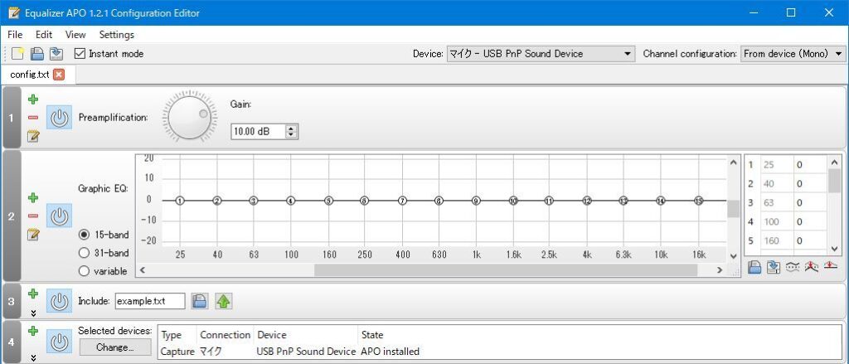Click the example.txt include field
The image size is (849, 364).
[x=150, y=301]
